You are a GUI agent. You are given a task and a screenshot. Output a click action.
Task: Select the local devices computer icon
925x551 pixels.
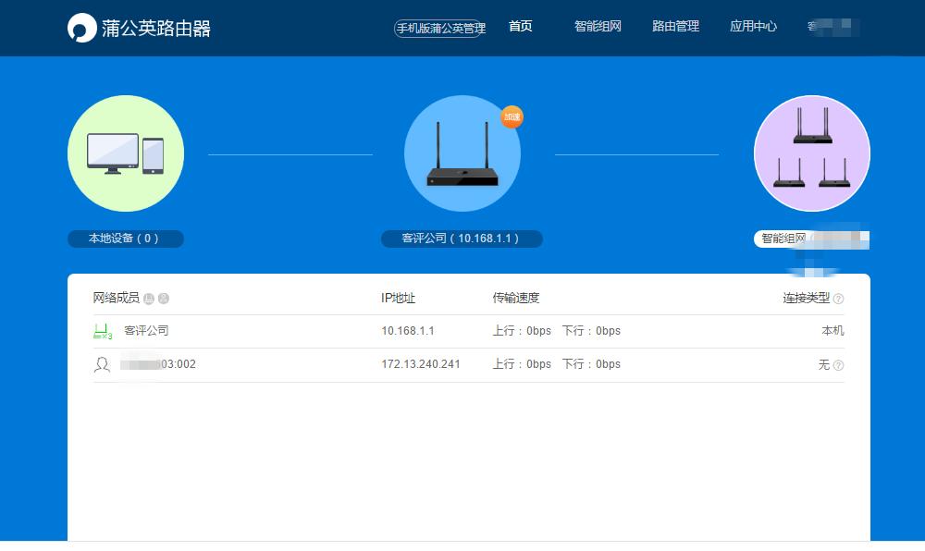tap(125, 153)
